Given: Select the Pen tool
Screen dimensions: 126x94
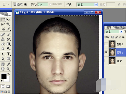Looking at the screenshot, I should pos(3,59).
